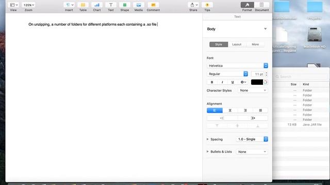Switch to the Layout tab
Screen dimensions: 330x185
tap(237, 45)
